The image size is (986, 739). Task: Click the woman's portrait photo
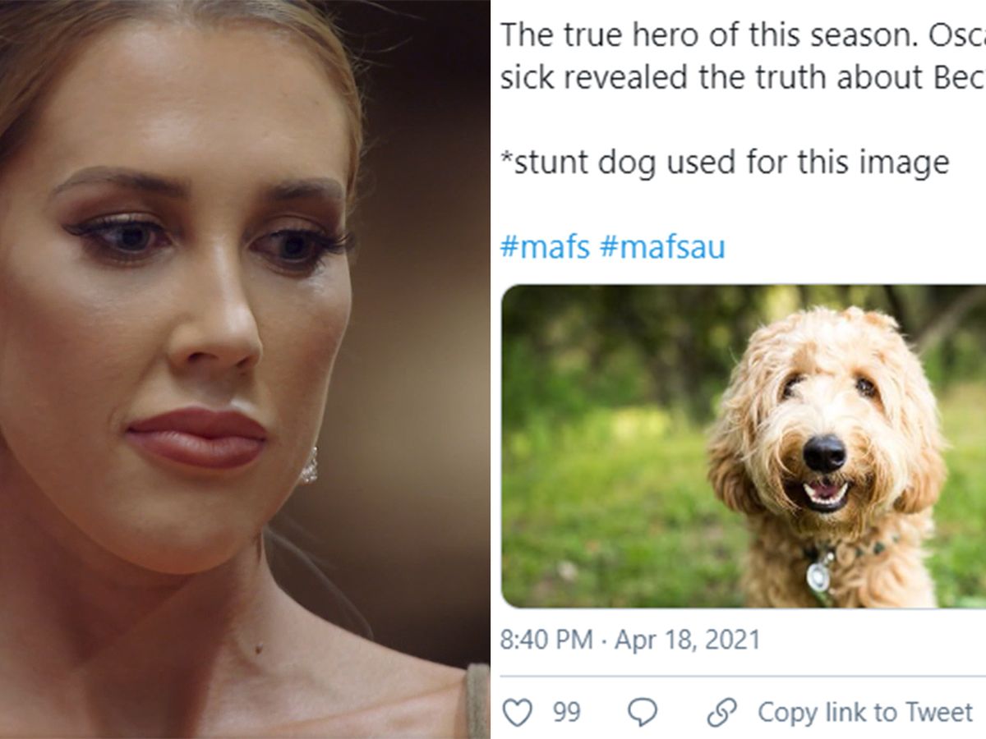click(x=238, y=369)
